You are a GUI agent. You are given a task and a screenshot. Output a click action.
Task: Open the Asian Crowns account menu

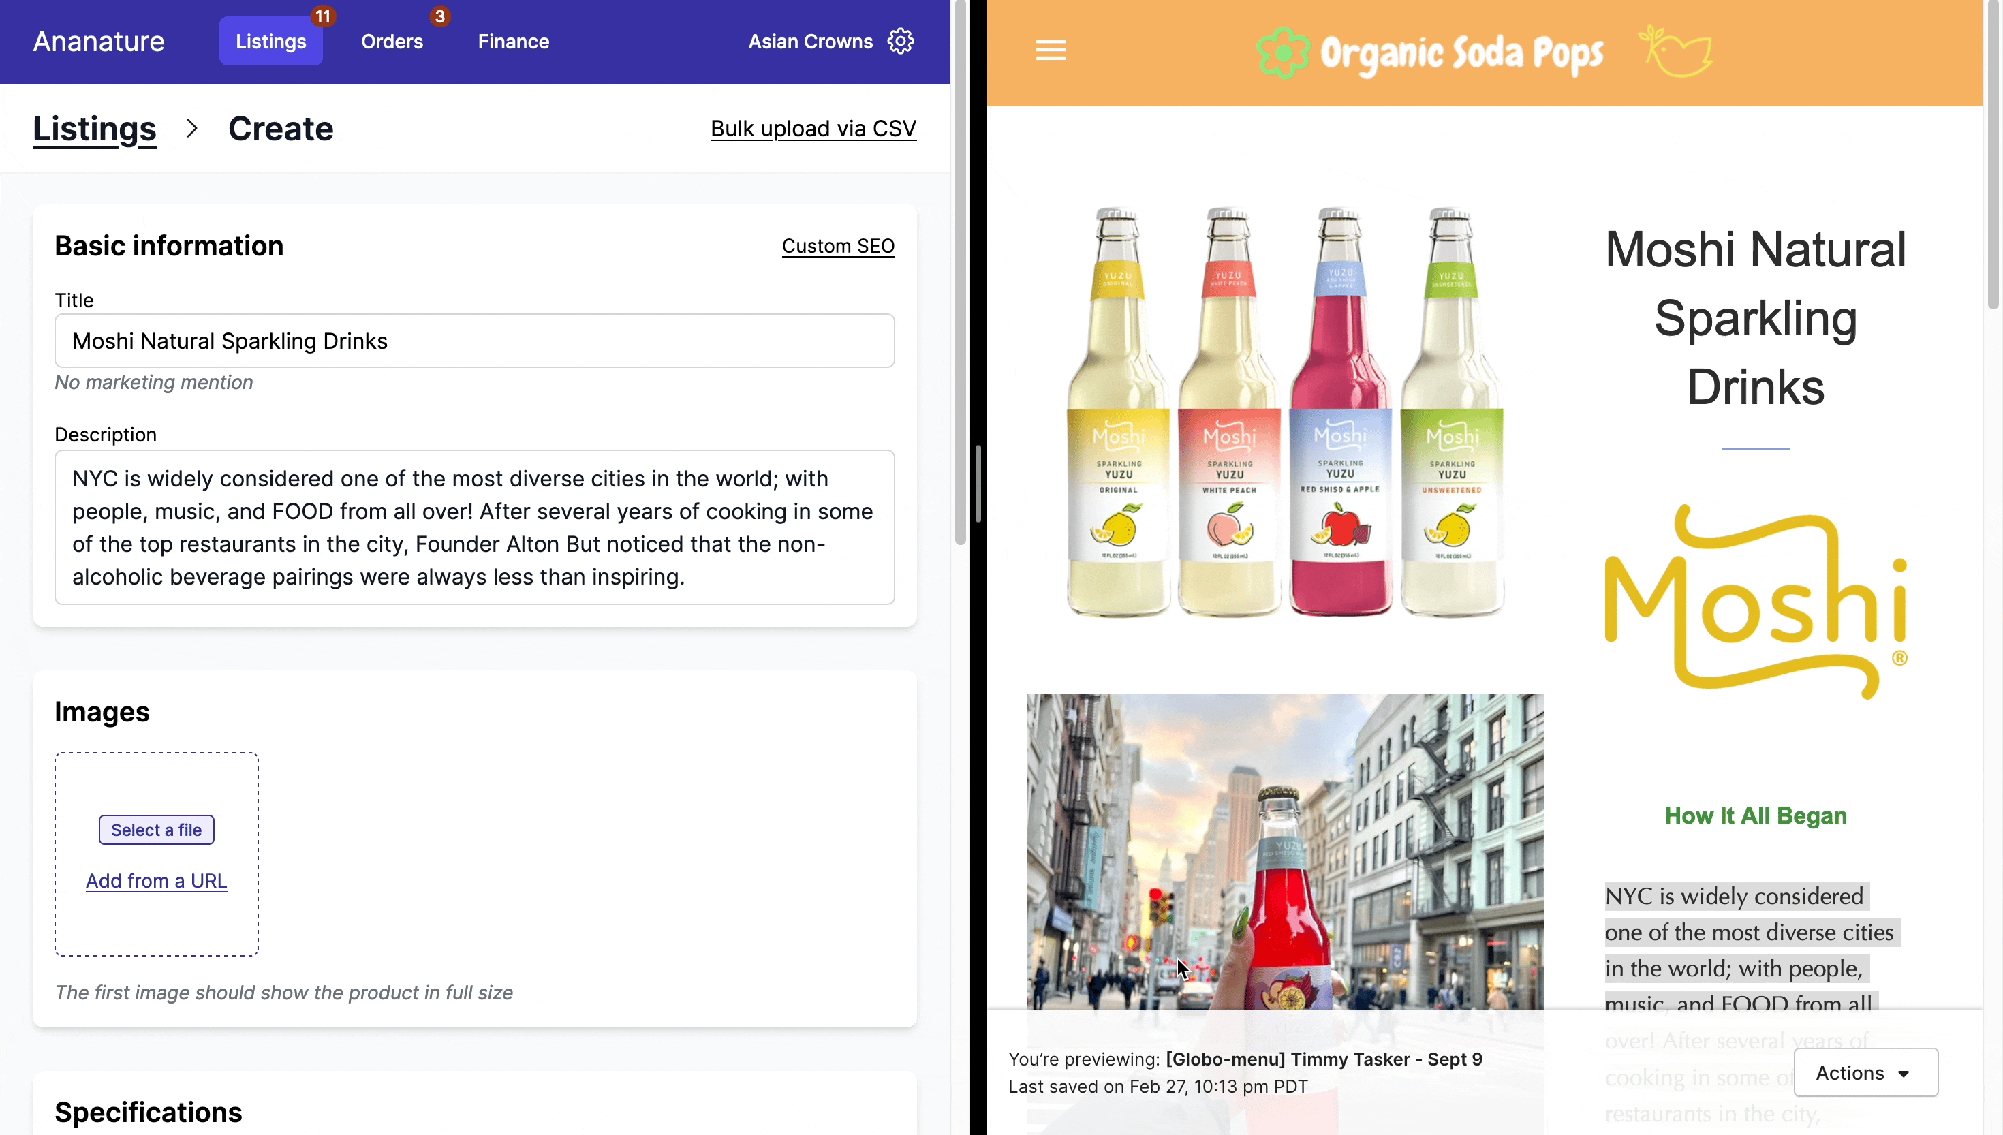(810, 42)
